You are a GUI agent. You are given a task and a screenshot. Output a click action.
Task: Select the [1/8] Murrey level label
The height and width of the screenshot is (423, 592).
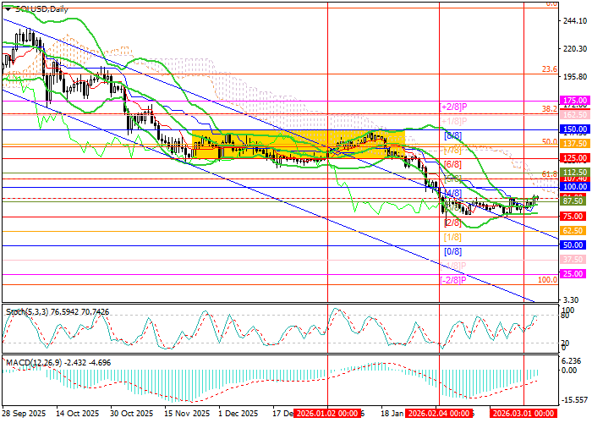coord(452,237)
